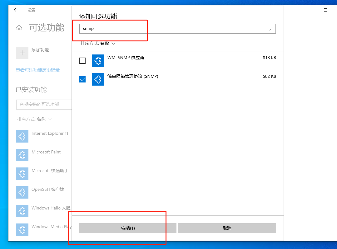Click the snmp search input field
The width and height of the screenshot is (337, 249).
(x=177, y=28)
